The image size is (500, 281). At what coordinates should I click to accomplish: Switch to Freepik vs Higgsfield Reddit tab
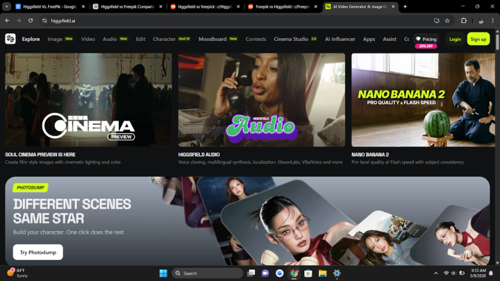point(283,6)
